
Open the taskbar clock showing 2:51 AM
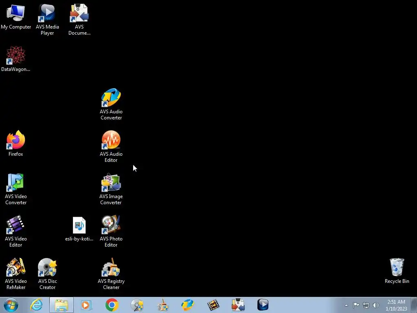pyautogui.click(x=396, y=305)
